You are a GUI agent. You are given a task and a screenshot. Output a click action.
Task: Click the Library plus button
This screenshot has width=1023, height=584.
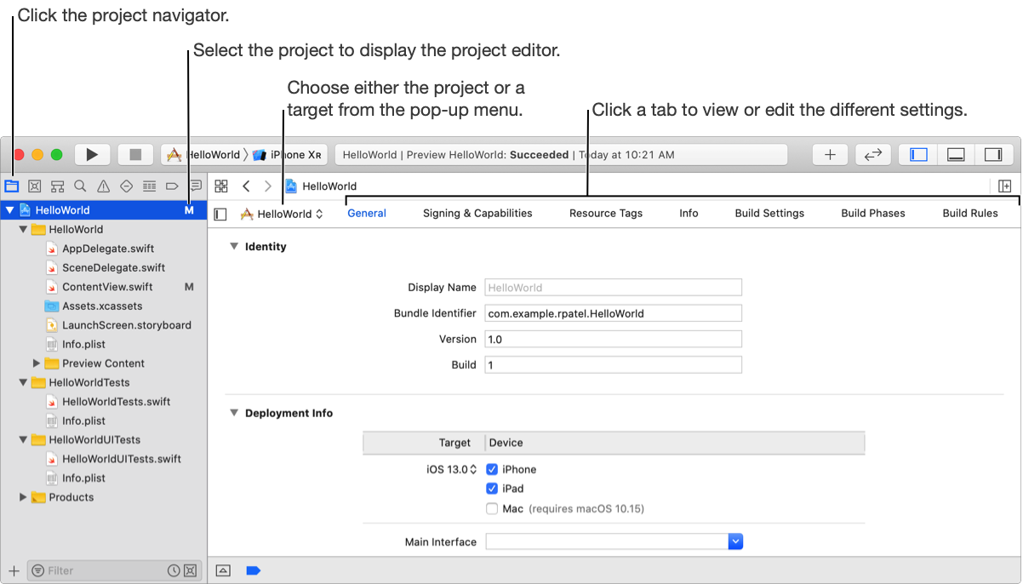coord(830,154)
